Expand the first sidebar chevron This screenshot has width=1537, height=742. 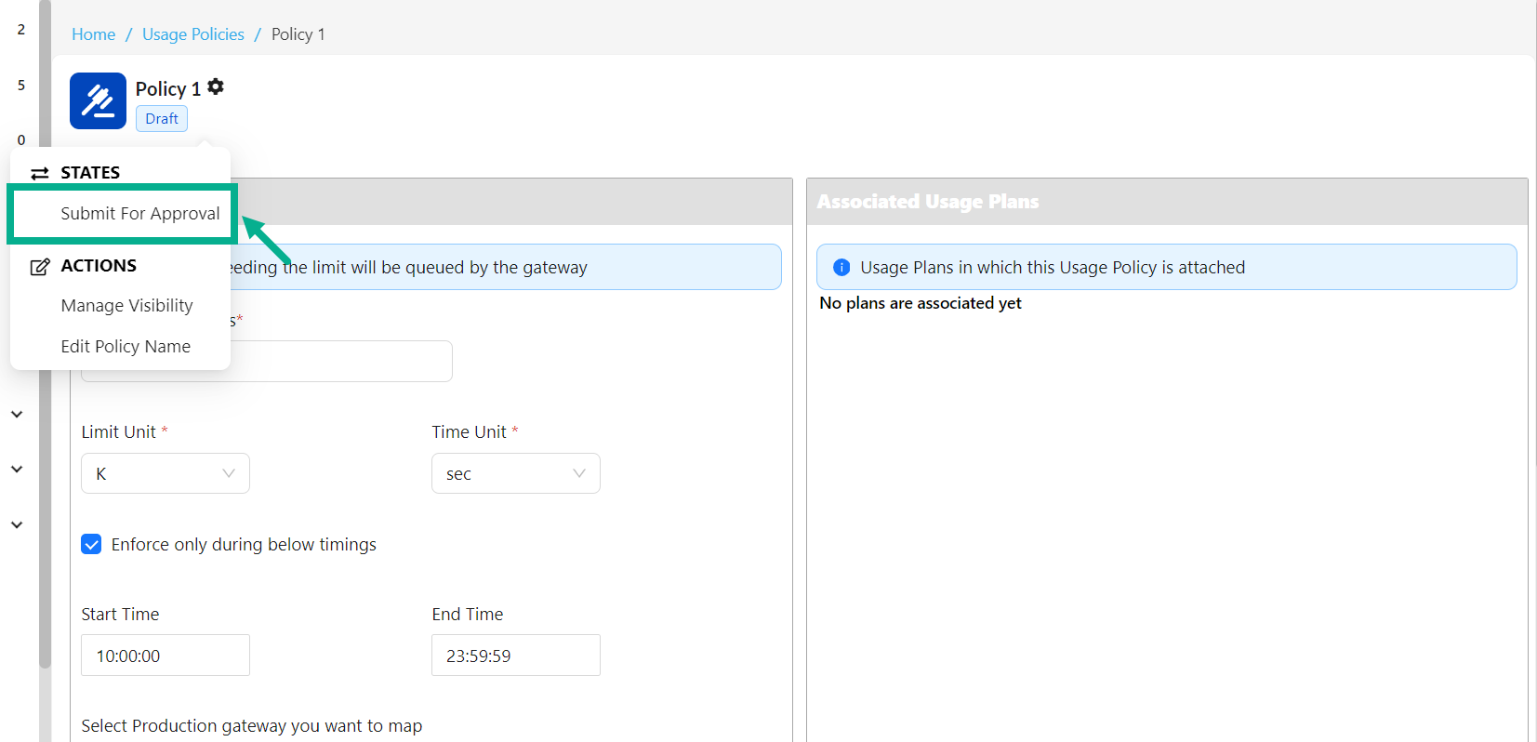click(x=17, y=415)
